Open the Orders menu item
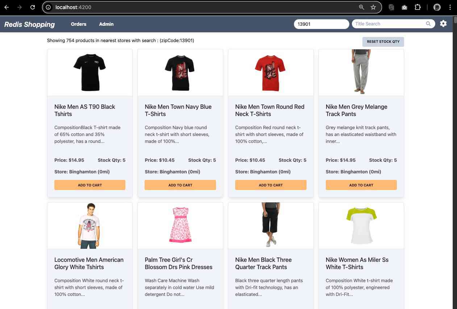The image size is (457, 309). pyautogui.click(x=79, y=24)
